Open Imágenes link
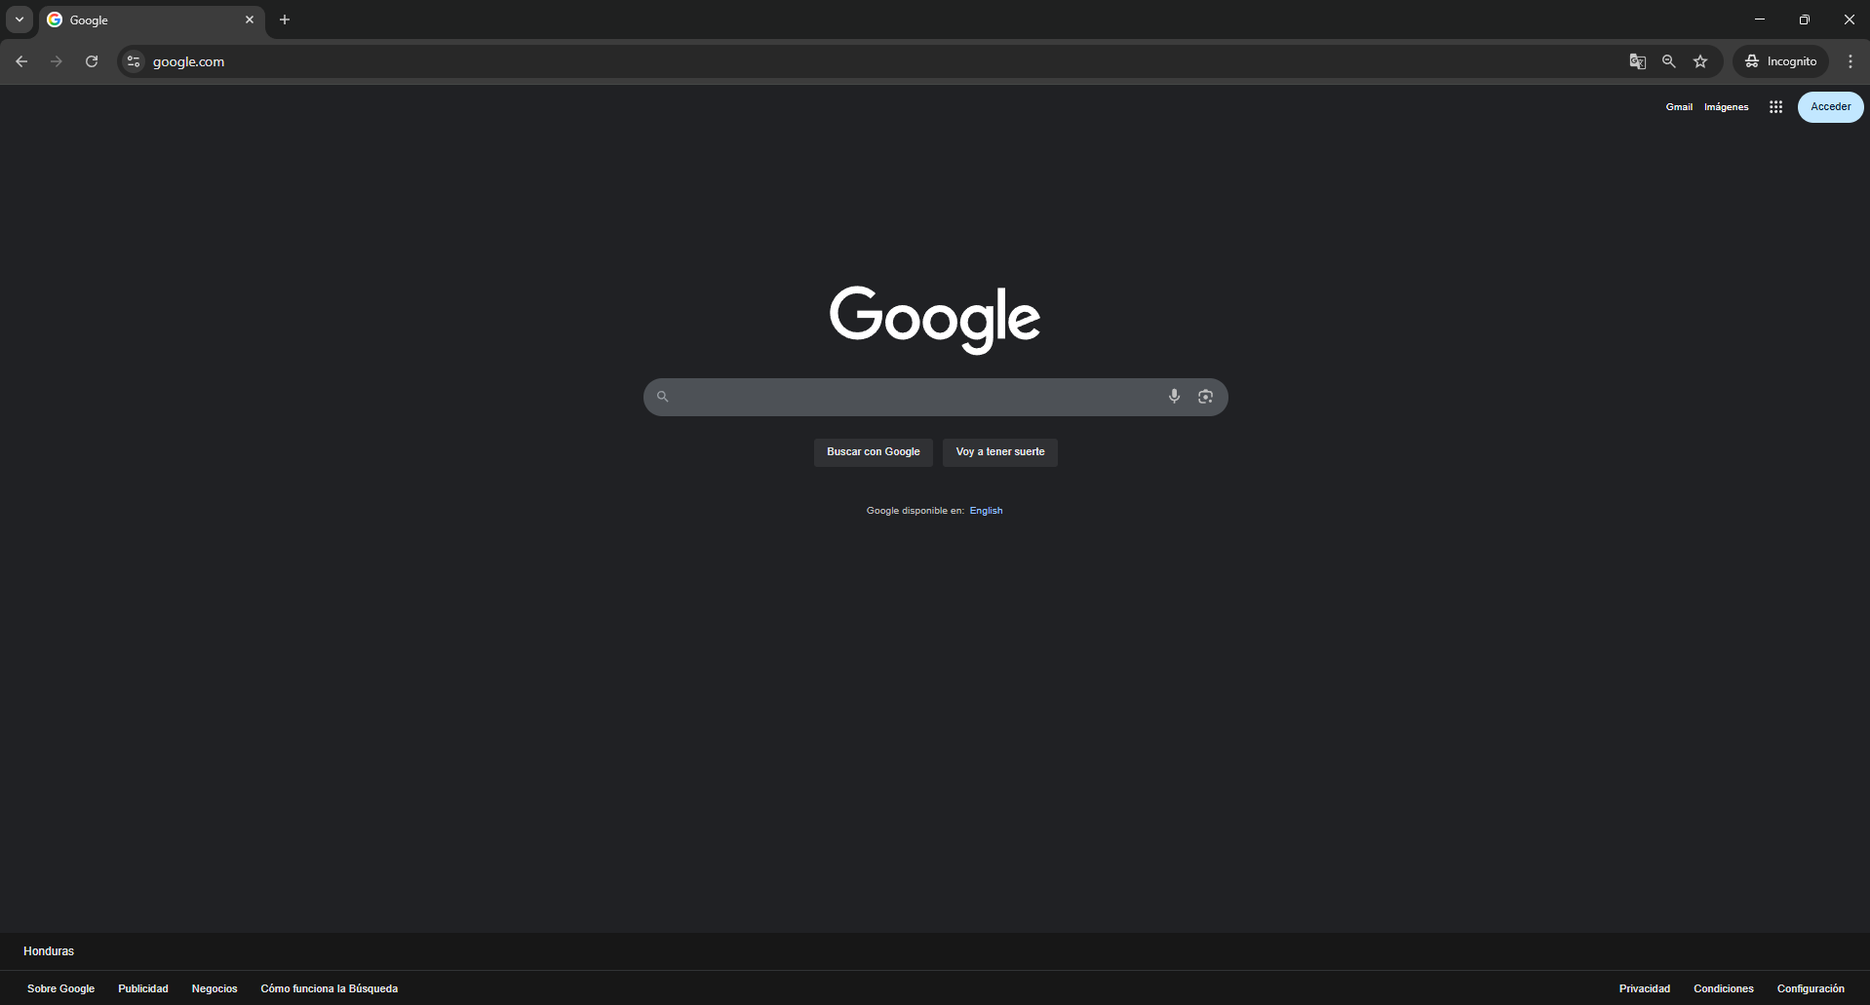 click(1727, 107)
